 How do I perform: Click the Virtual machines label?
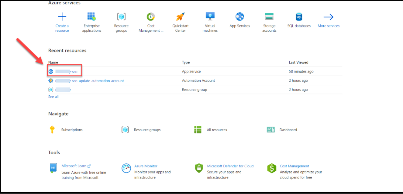click(x=210, y=28)
